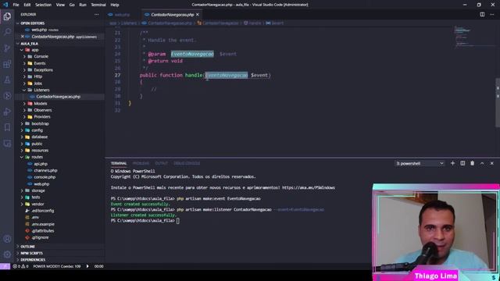The height and width of the screenshot is (281, 500).
Task: Split the terminal panel
Action: click(462, 163)
